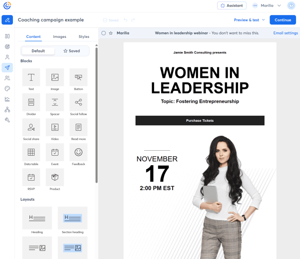Switch to Default blocks toggle
300x259 pixels.
38,51
